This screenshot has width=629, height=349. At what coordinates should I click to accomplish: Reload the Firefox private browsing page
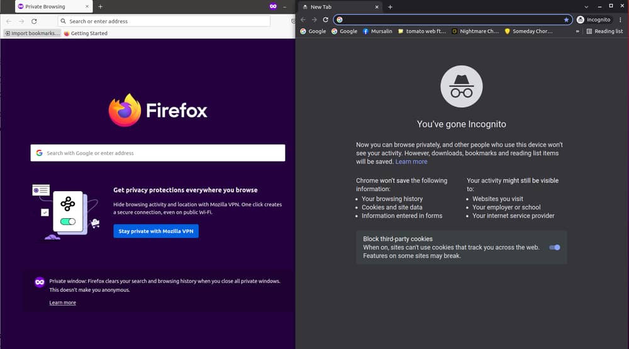[34, 21]
